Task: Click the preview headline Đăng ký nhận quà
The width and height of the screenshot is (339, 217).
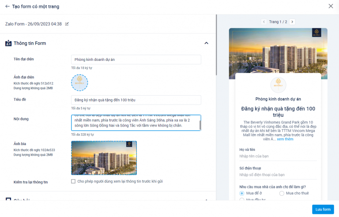Action: (x=278, y=112)
